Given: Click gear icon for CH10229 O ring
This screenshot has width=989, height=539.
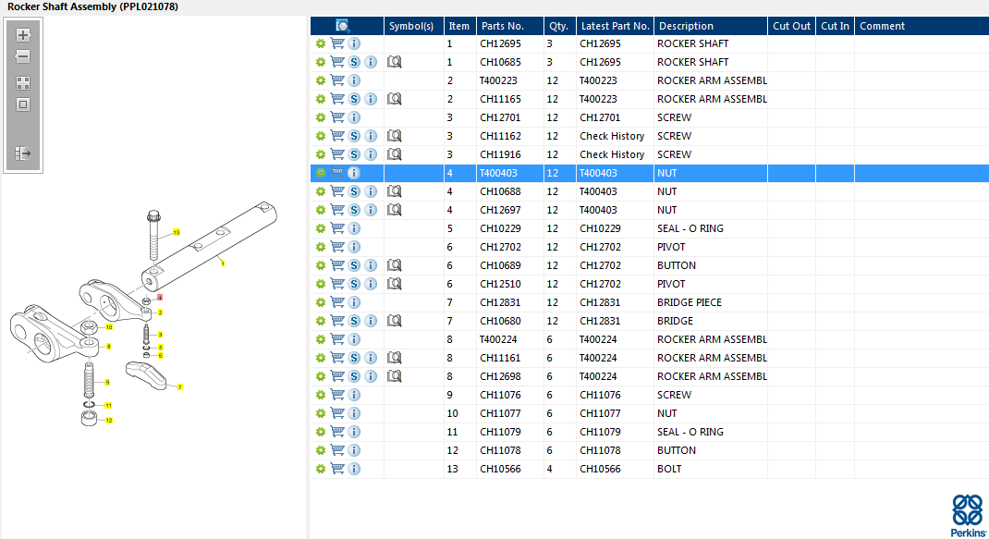Looking at the screenshot, I should pyautogui.click(x=321, y=228).
